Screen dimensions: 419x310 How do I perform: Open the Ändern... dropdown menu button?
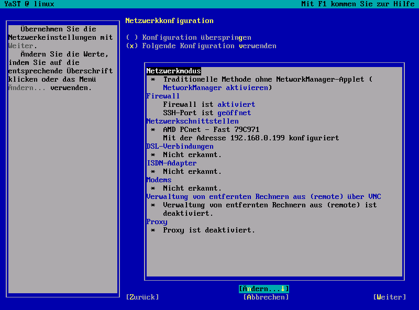[264, 289]
